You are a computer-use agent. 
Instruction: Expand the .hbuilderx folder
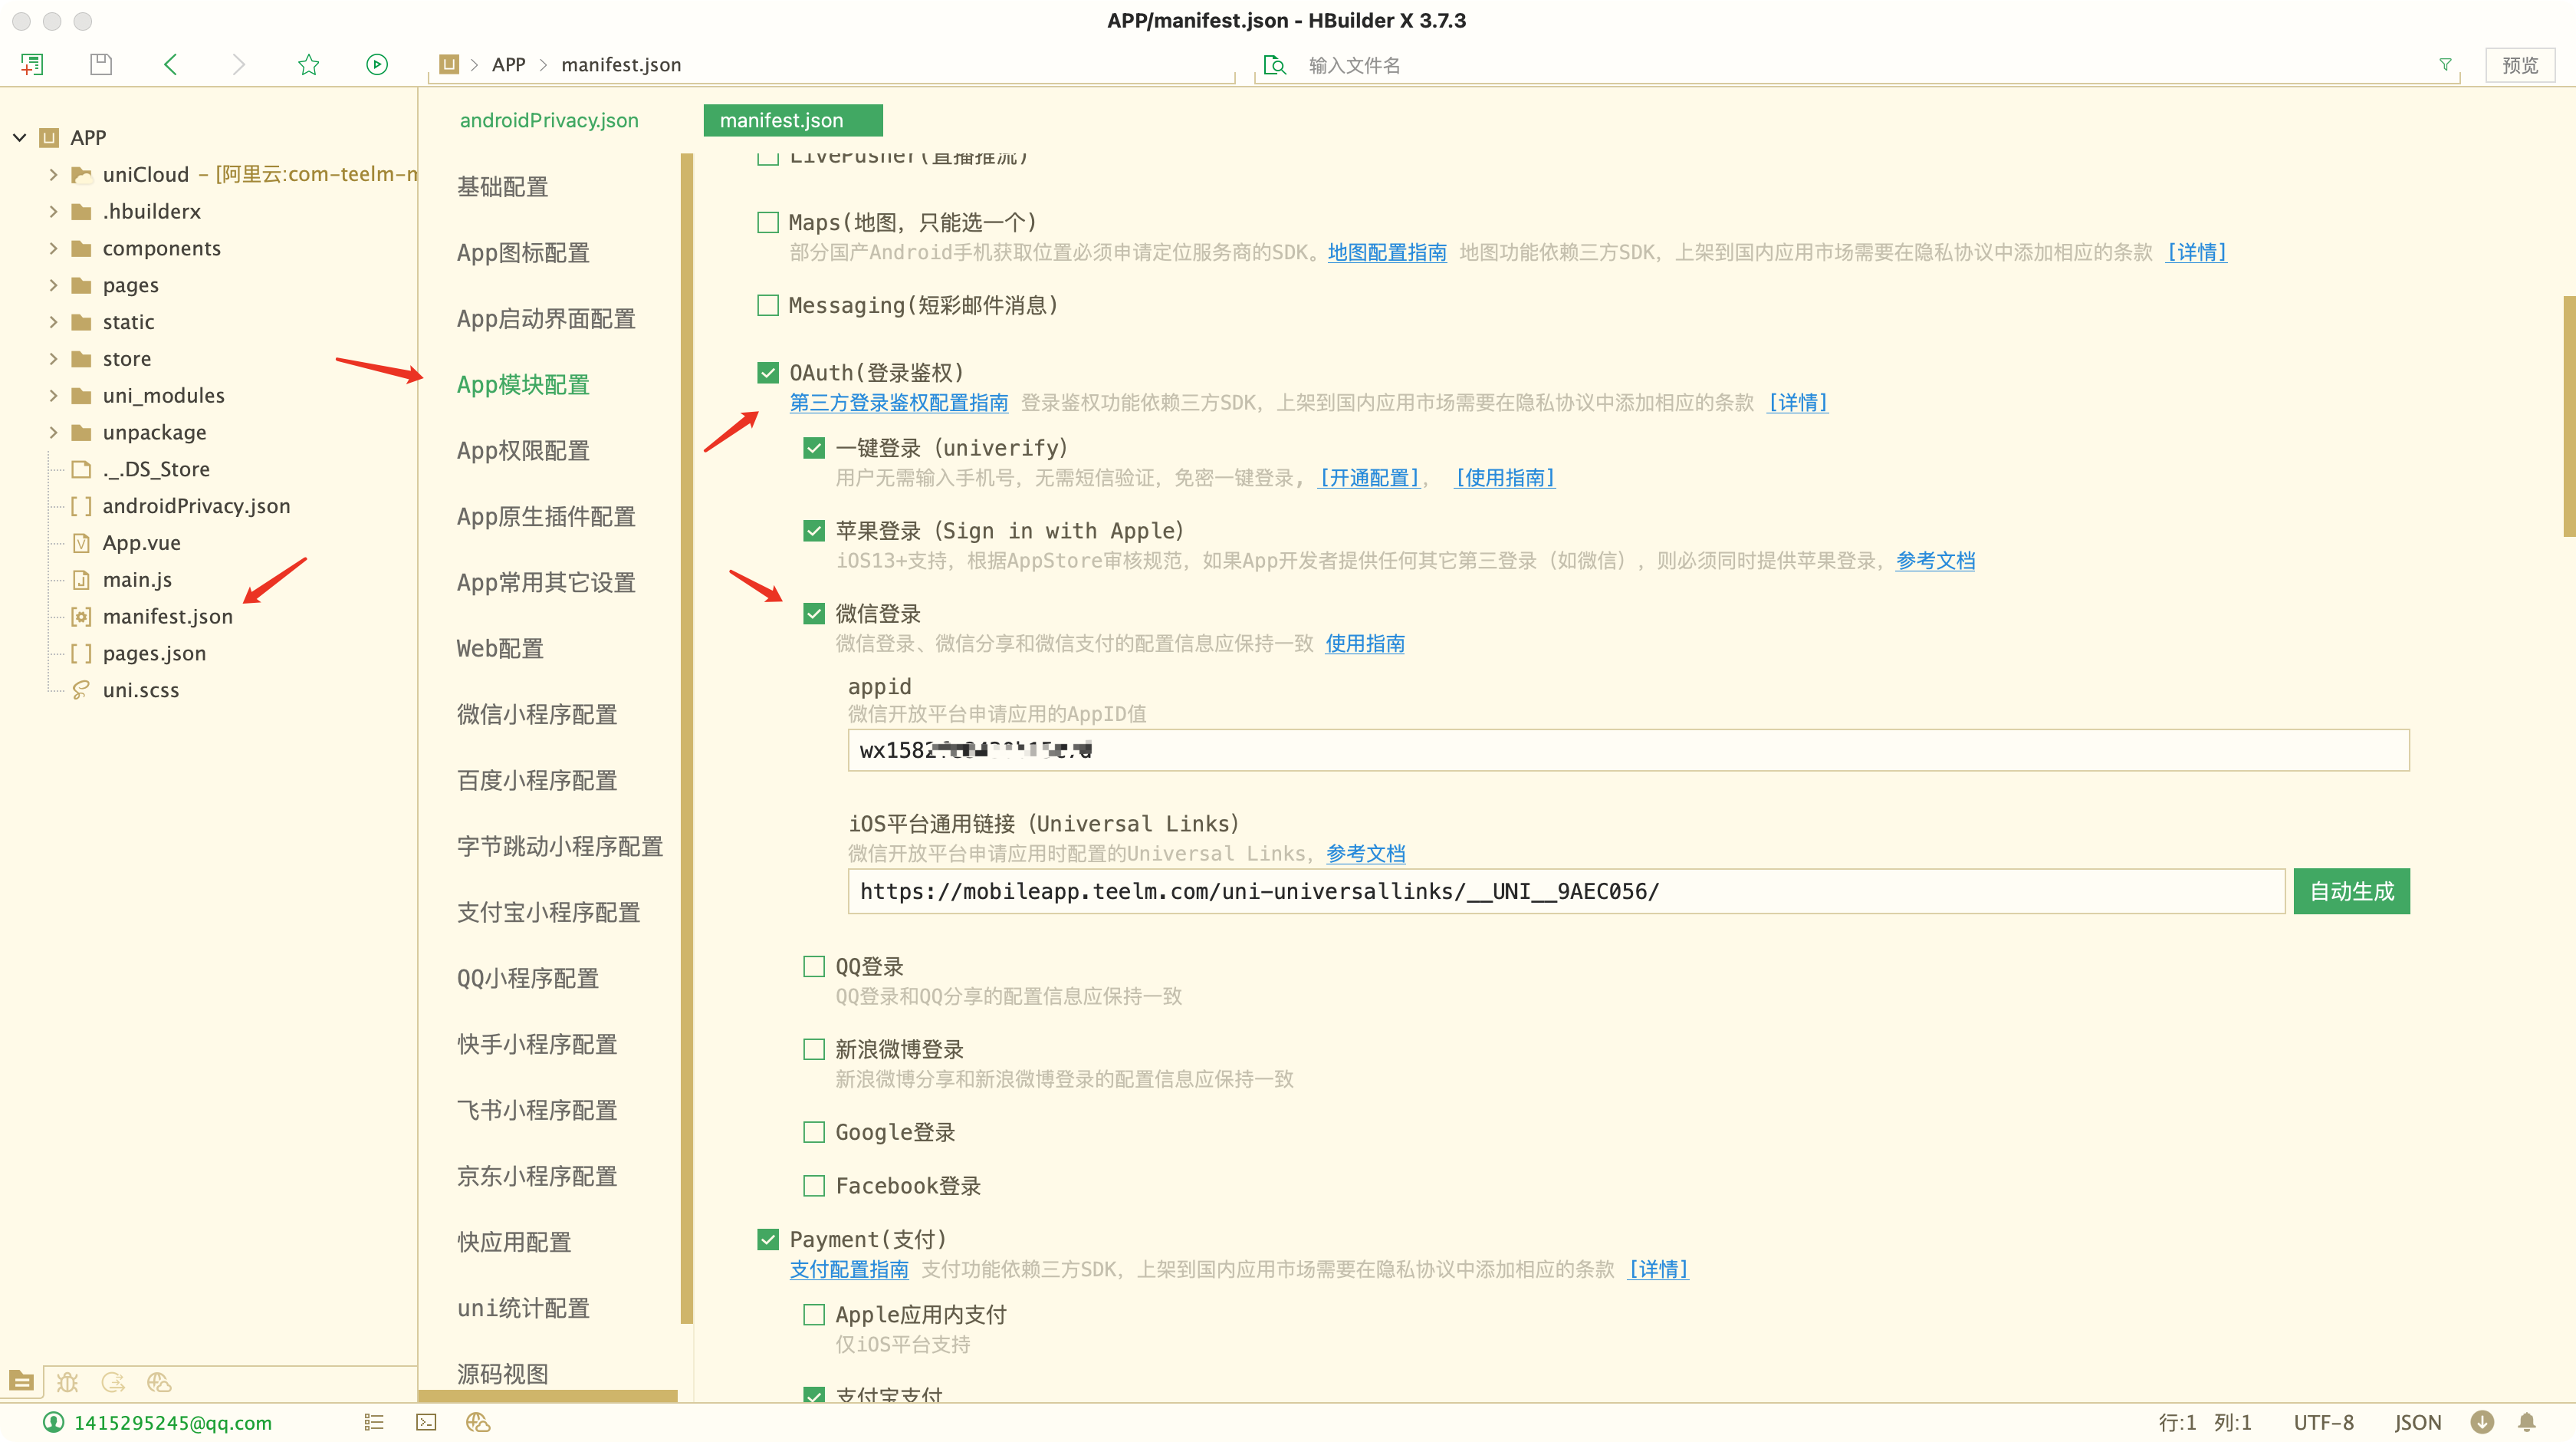pos(53,211)
